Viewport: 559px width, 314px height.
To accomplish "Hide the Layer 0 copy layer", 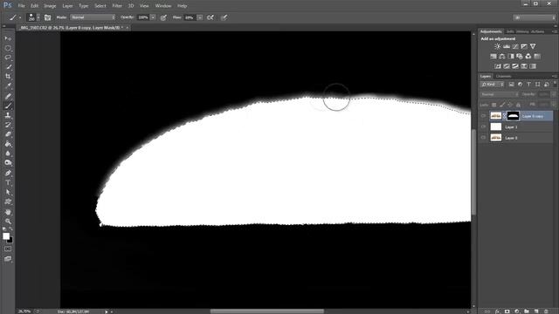I will (x=483, y=116).
